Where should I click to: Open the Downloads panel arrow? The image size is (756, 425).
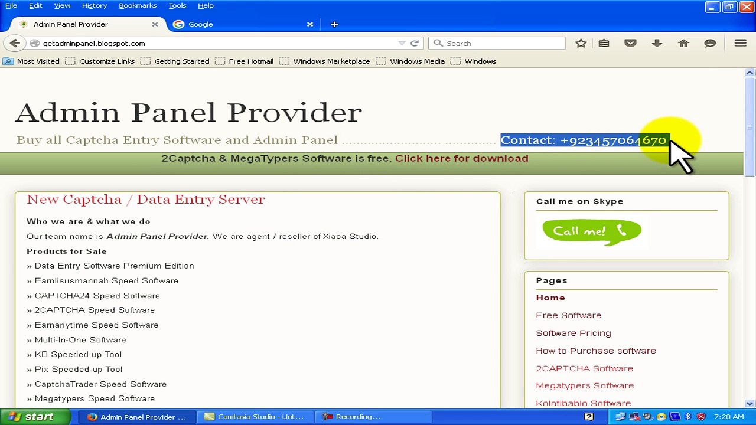click(x=657, y=43)
